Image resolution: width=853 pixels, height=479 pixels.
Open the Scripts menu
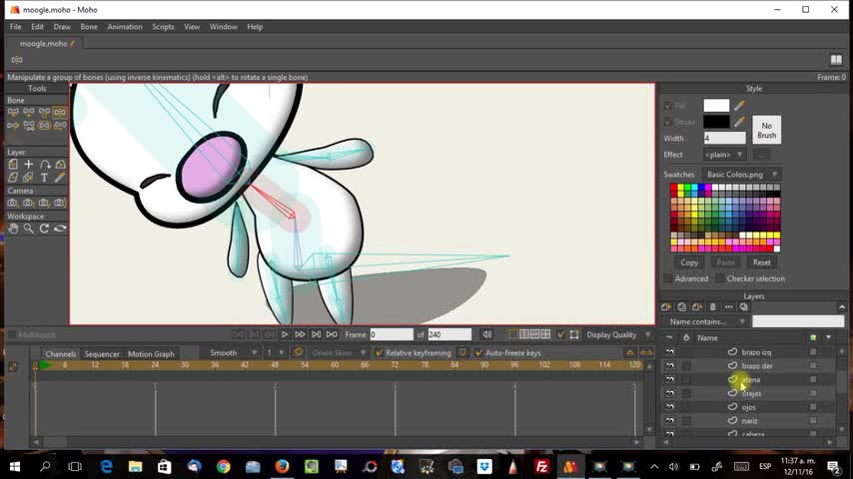(x=163, y=27)
